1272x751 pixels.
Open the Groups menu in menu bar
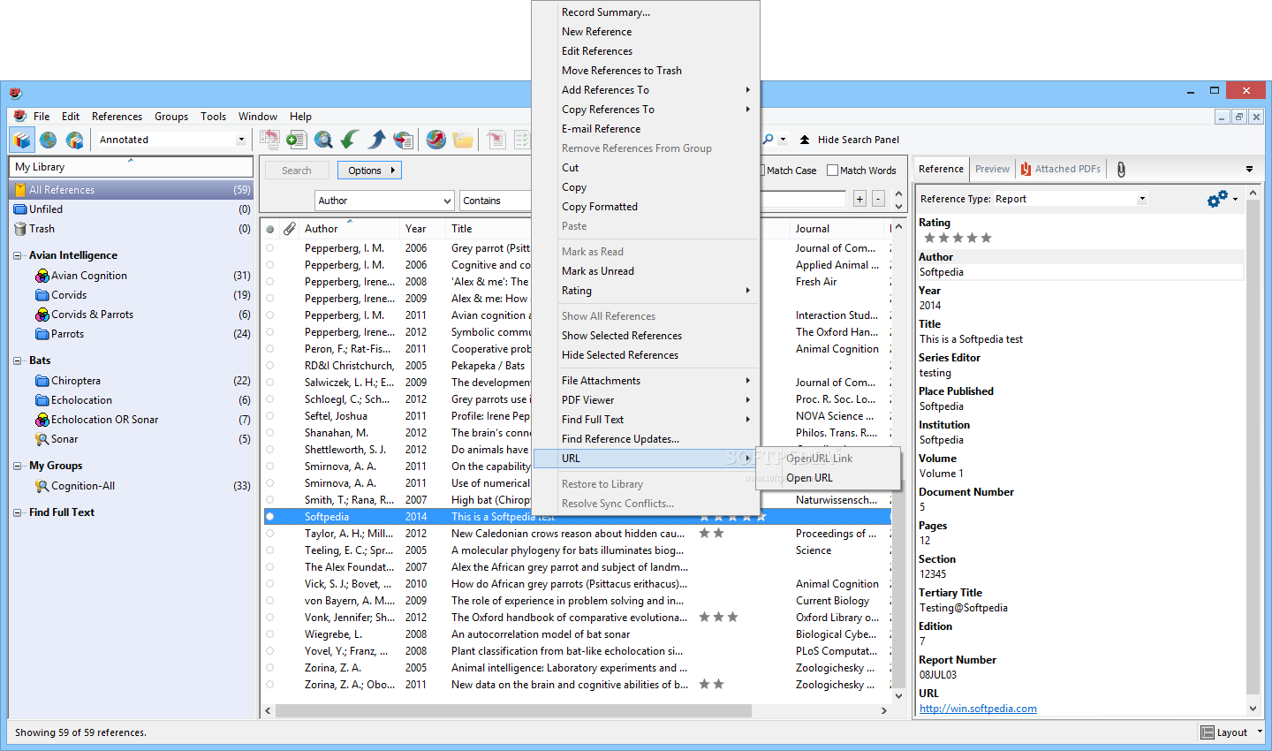pyautogui.click(x=171, y=117)
